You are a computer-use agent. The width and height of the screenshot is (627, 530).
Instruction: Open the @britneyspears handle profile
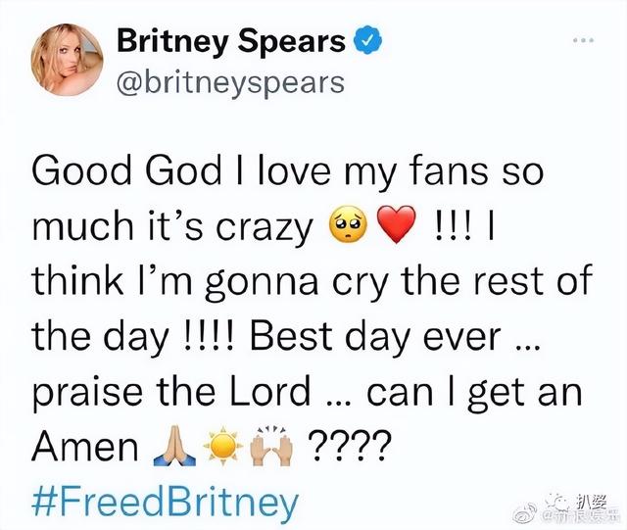click(231, 83)
